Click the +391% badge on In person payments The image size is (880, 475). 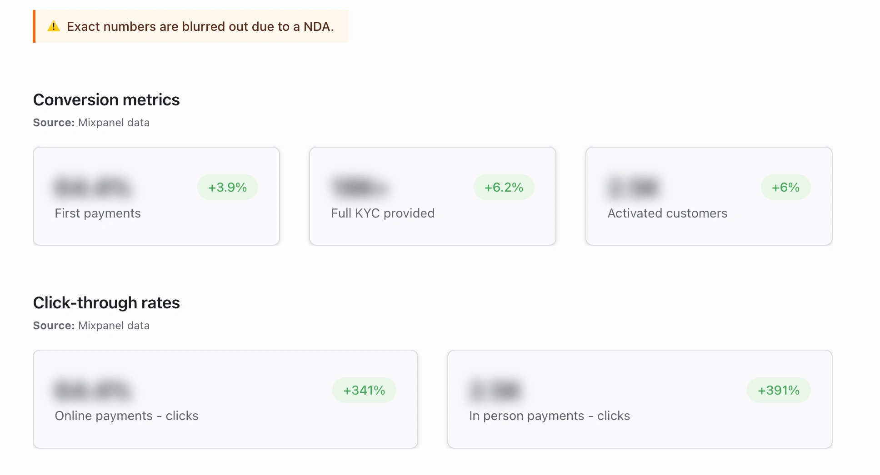click(779, 390)
